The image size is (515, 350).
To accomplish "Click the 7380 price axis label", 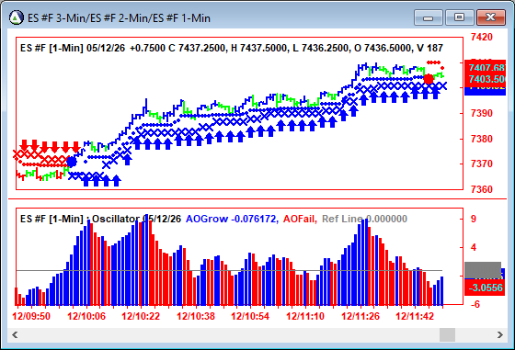I will (482, 139).
